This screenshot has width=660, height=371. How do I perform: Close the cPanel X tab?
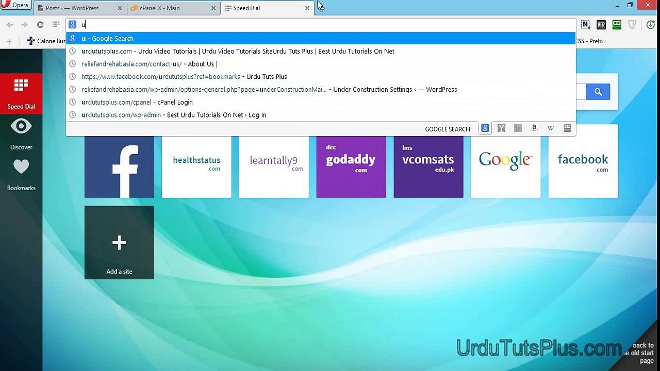[213, 8]
